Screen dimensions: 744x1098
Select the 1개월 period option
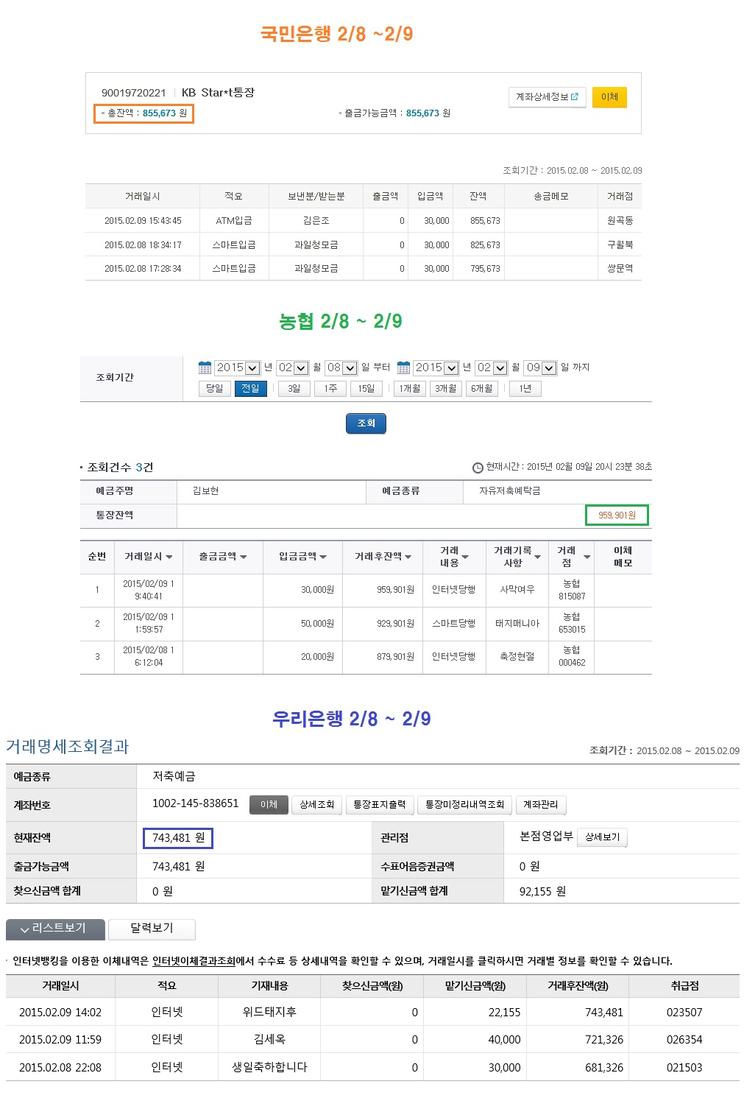point(409,389)
